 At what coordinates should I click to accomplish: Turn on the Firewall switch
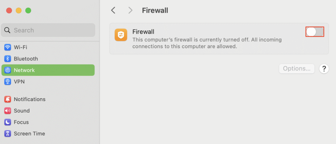pyautogui.click(x=315, y=32)
